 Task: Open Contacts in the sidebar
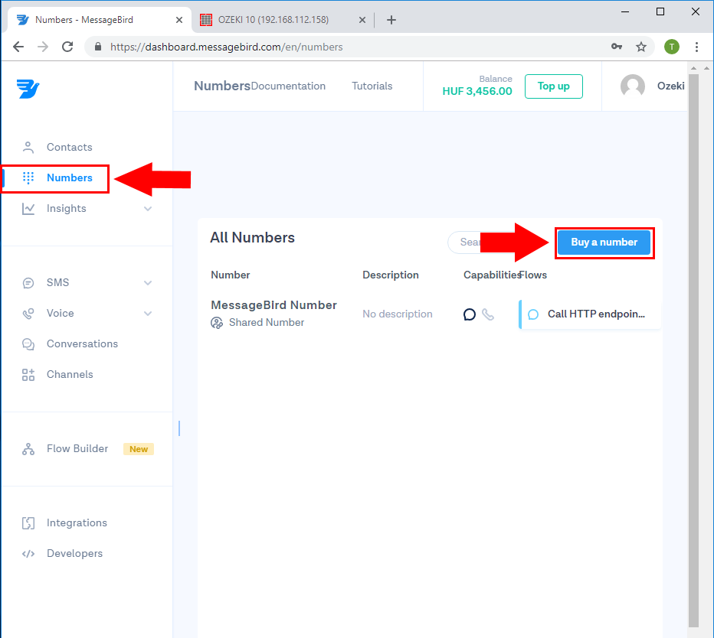tap(69, 148)
